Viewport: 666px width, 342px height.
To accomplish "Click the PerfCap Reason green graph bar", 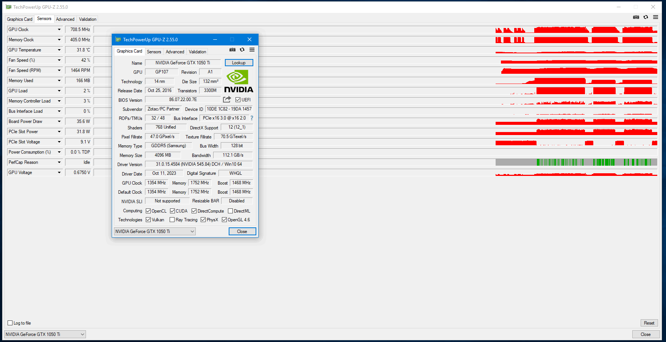I will pos(576,162).
